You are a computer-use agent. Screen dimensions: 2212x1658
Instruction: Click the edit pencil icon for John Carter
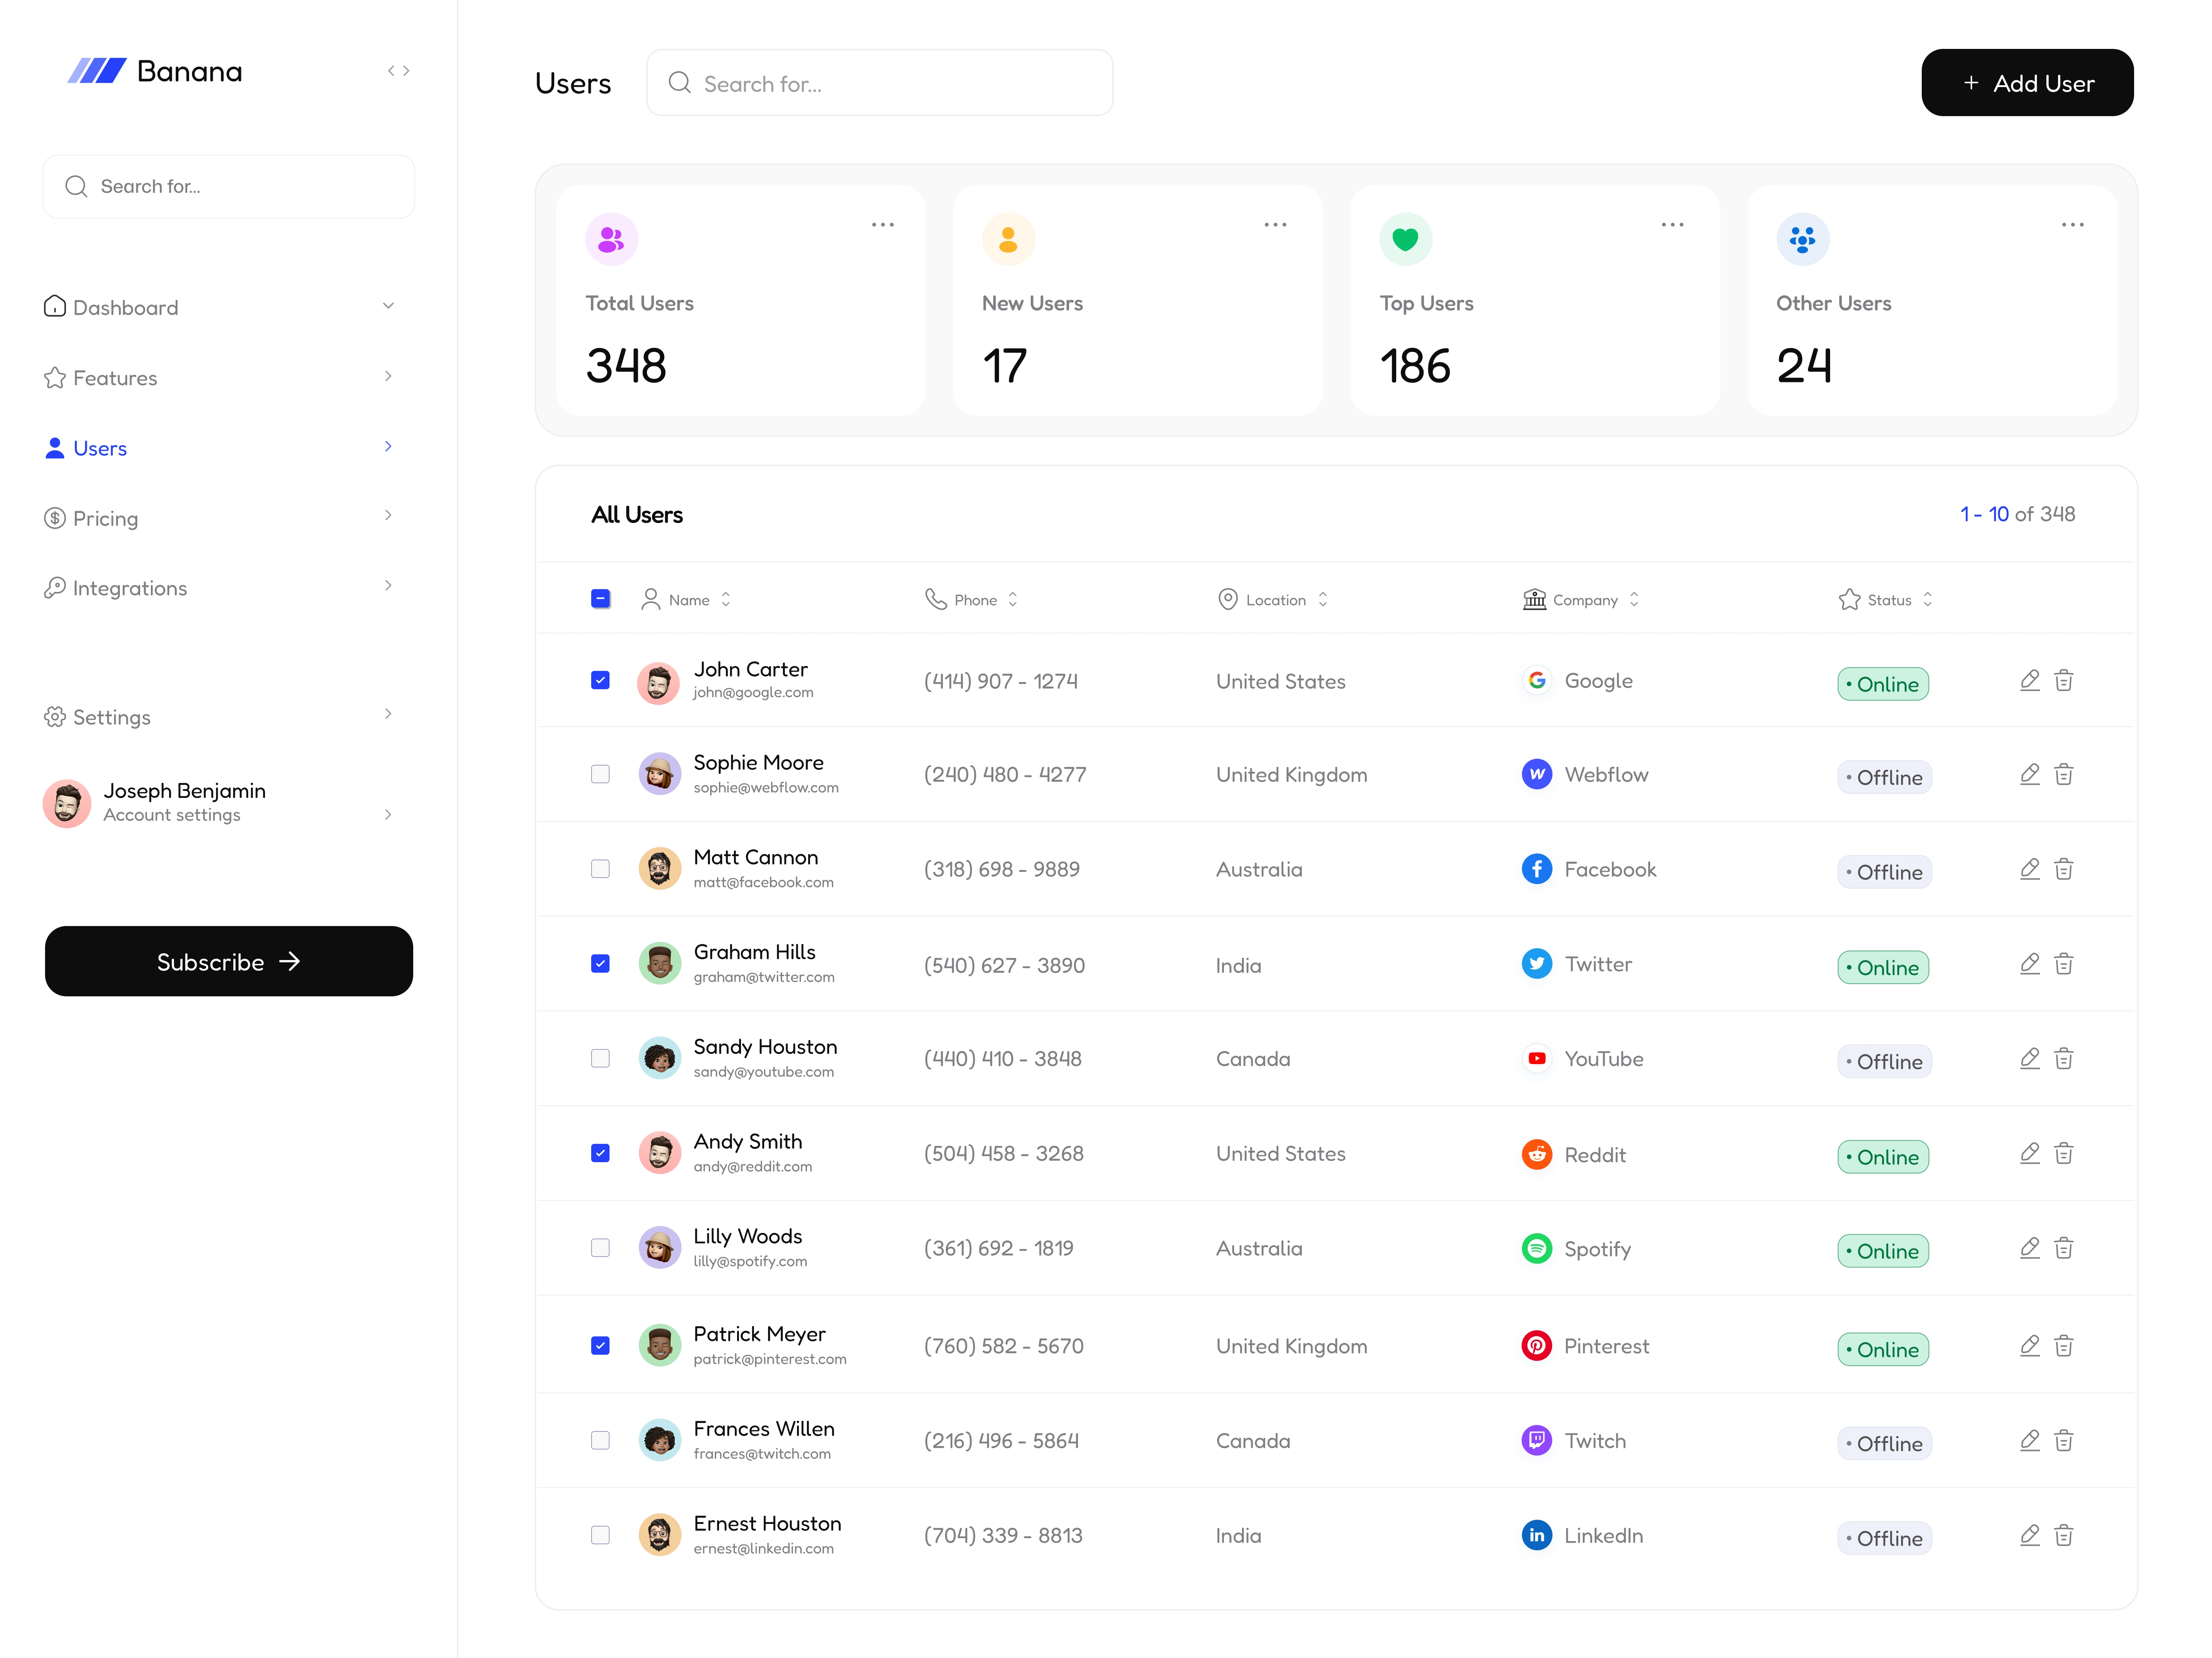pyautogui.click(x=2029, y=680)
